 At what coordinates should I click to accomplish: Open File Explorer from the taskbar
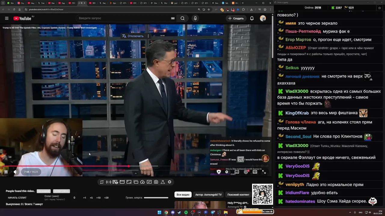click(x=226, y=213)
